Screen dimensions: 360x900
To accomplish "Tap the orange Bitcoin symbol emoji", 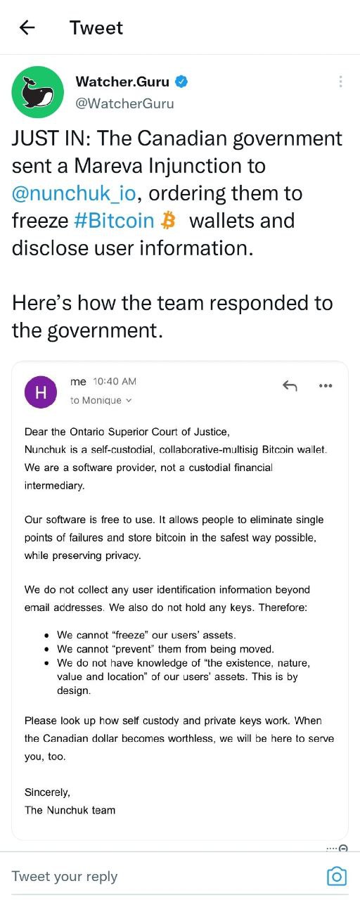I will pyautogui.click(x=167, y=221).
